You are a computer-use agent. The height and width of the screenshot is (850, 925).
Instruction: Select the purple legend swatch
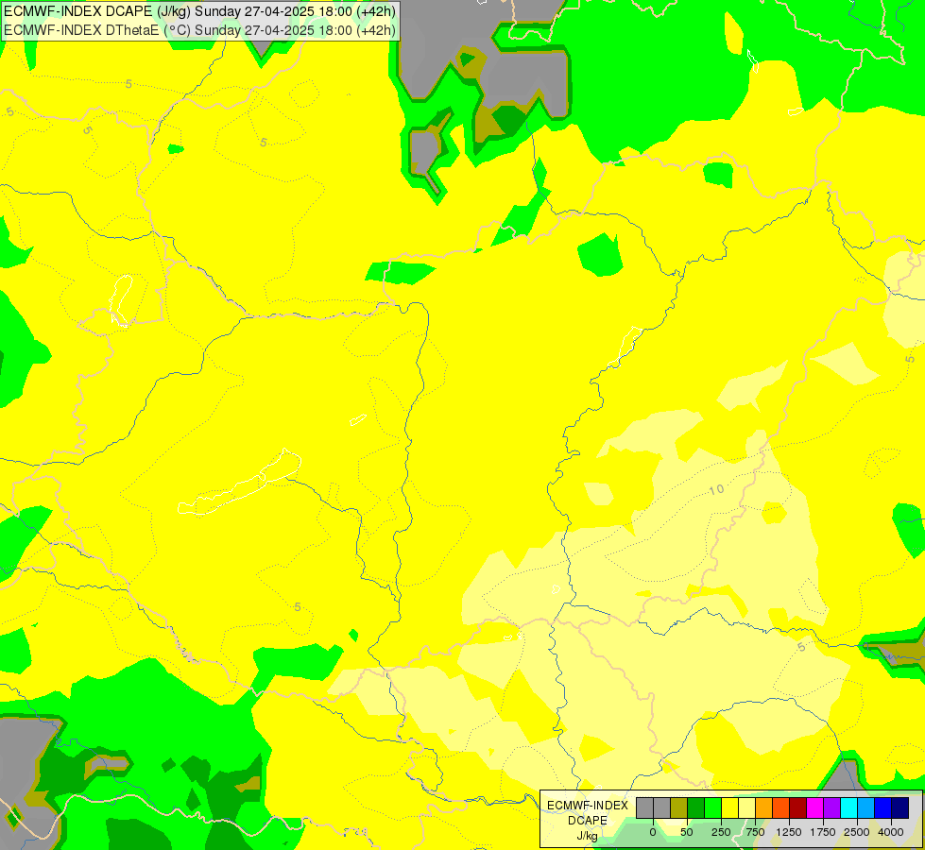point(831,808)
